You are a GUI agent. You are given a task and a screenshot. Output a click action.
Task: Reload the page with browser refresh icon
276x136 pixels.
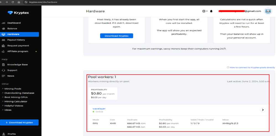(x=13, y=2)
